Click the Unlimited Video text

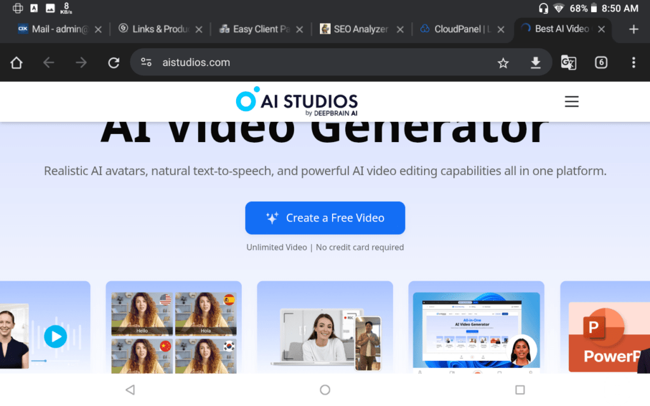tap(277, 247)
